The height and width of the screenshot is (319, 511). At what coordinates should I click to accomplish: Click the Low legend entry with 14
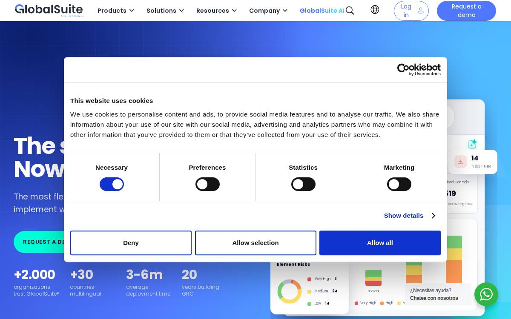coord(319,304)
